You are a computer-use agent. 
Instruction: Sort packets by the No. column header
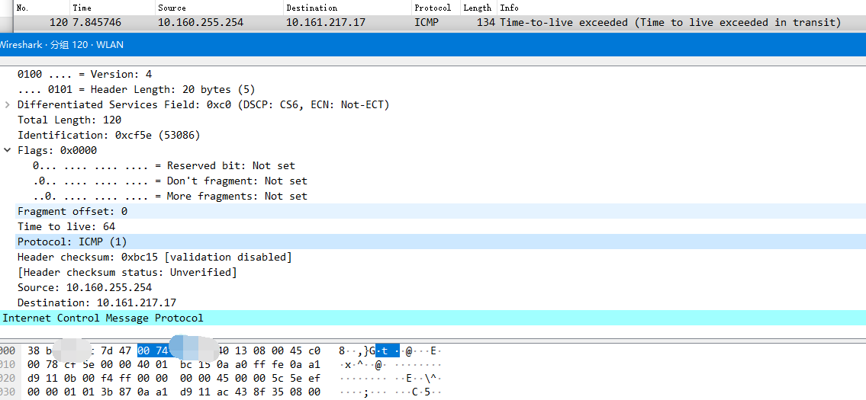[42, 8]
